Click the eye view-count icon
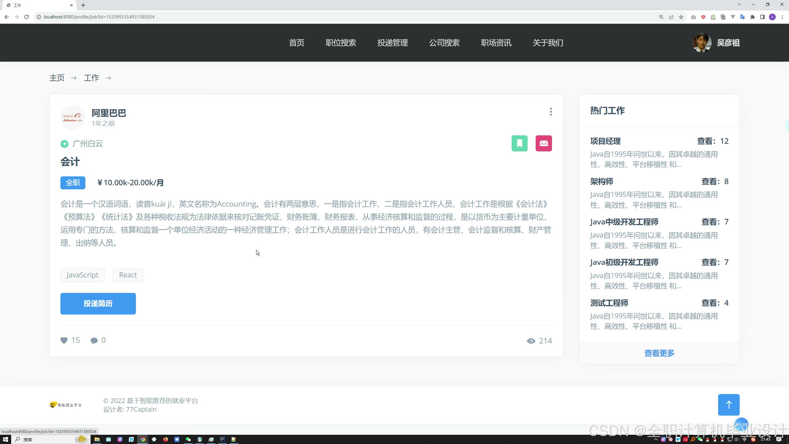The width and height of the screenshot is (789, 444). (531, 341)
